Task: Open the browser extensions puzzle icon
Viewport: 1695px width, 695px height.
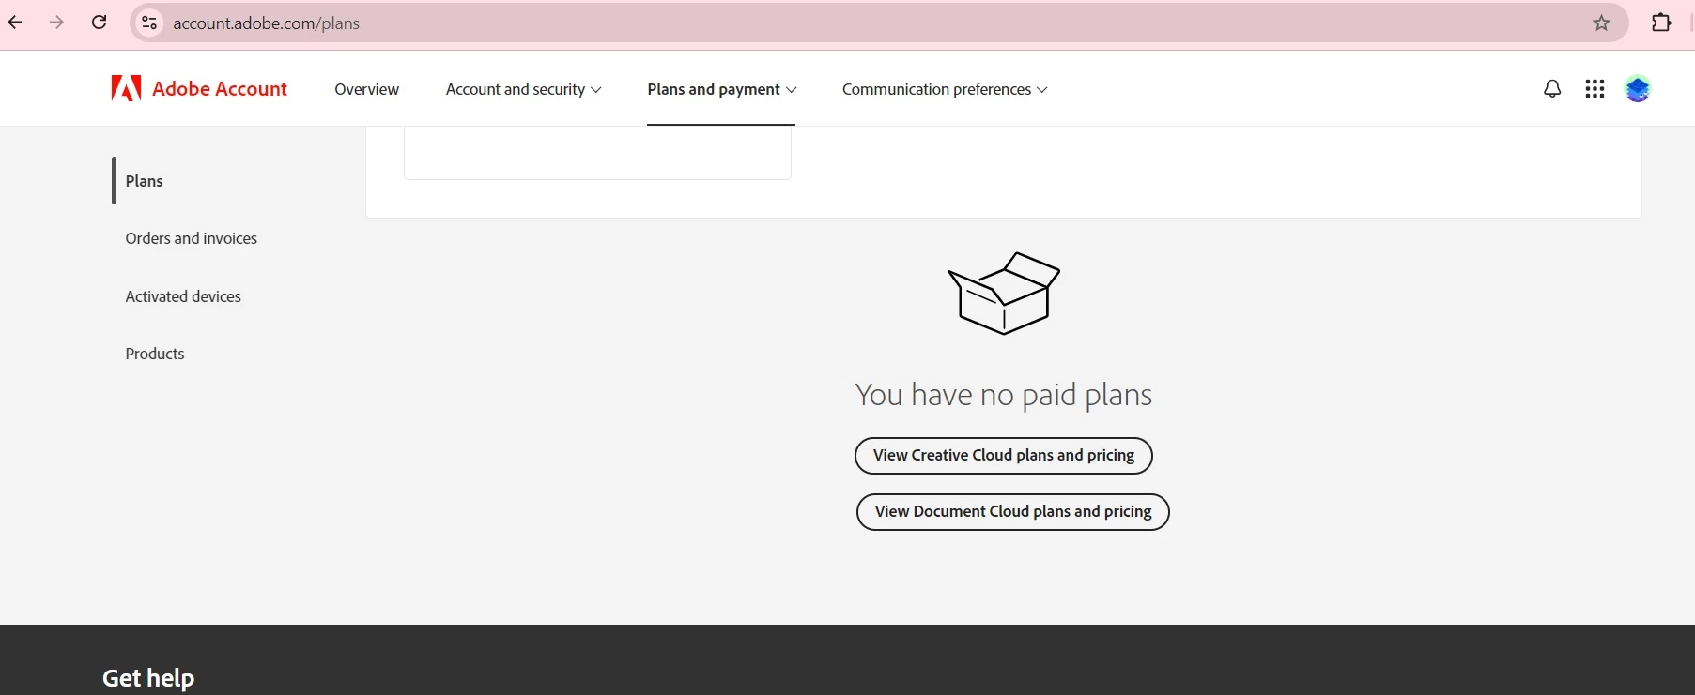Action: click(x=1661, y=23)
